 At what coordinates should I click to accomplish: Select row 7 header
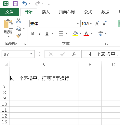tap(5, 78)
